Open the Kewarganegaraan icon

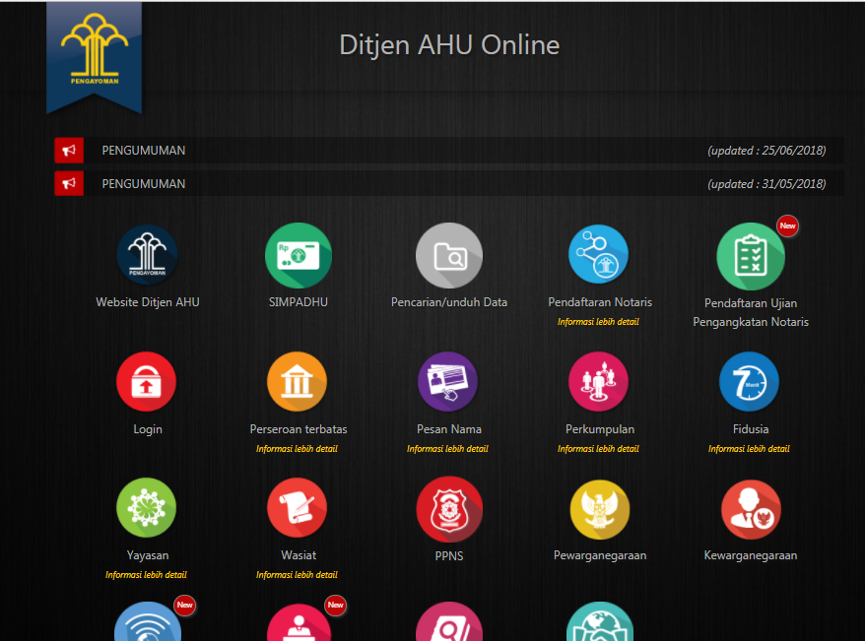[750, 510]
